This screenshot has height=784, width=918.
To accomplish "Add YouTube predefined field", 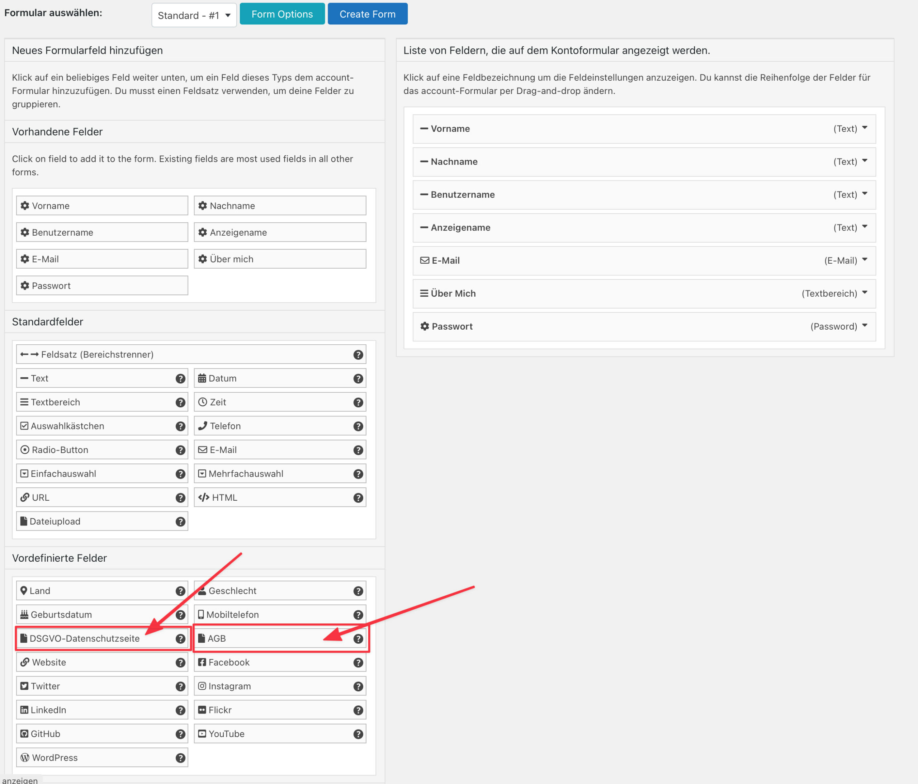I will (280, 733).
